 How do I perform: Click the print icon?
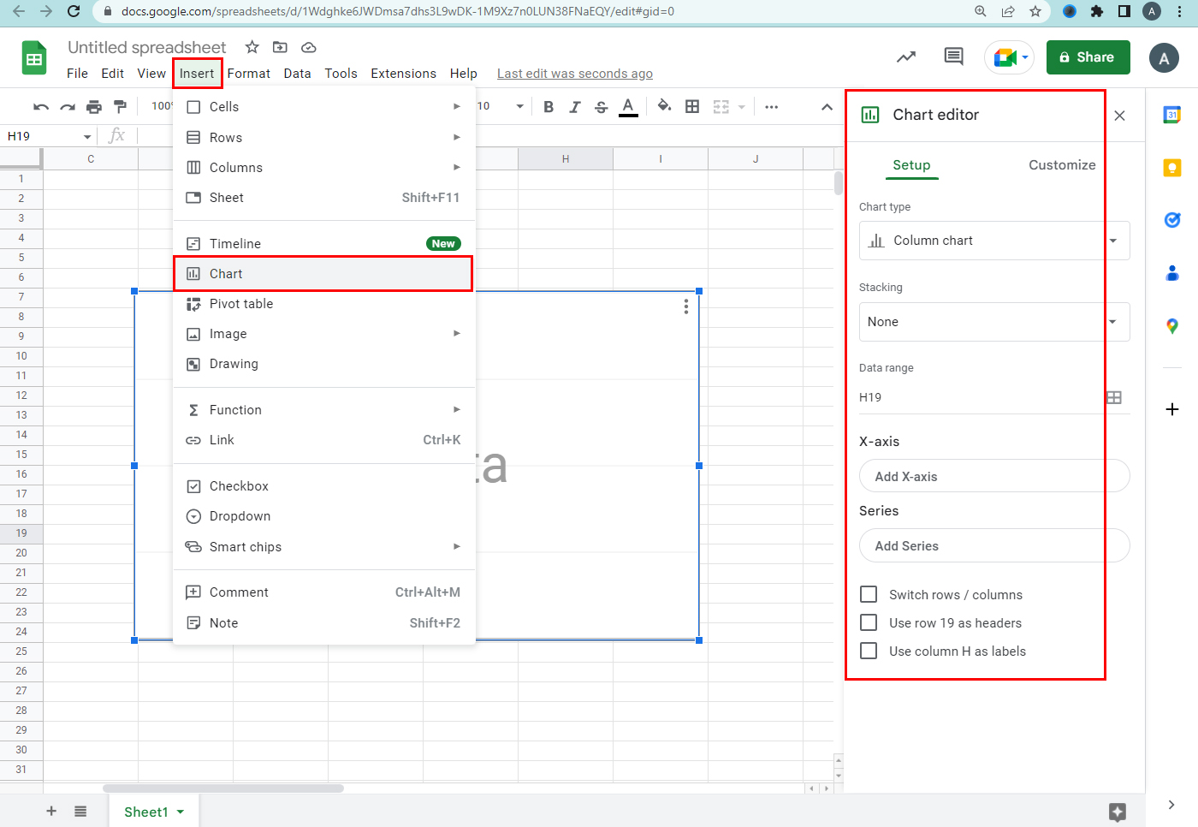pos(94,106)
